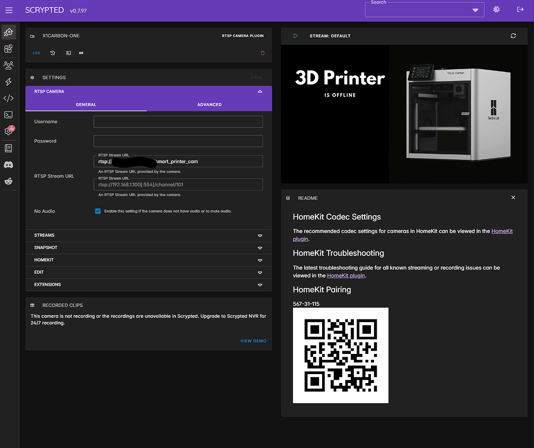Refresh the stream using the reload icon
The height and width of the screenshot is (448, 534).
[x=513, y=36]
